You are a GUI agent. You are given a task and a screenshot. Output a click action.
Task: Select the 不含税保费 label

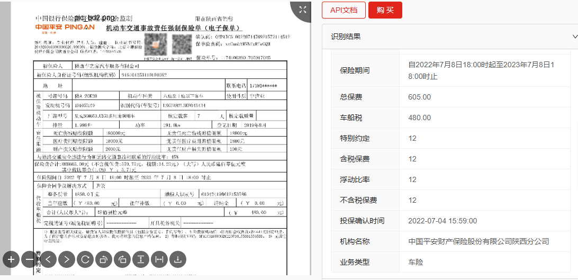(358, 200)
